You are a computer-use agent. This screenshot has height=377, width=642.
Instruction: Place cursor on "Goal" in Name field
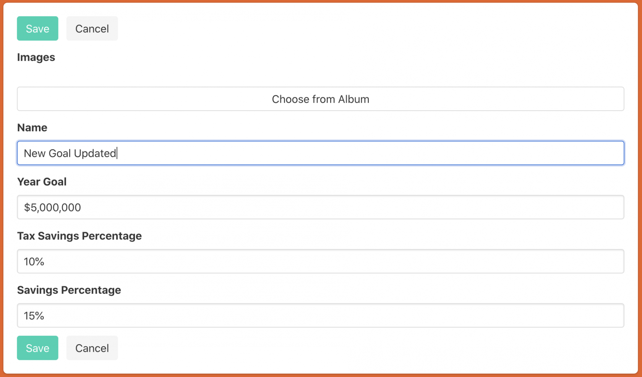click(60, 153)
